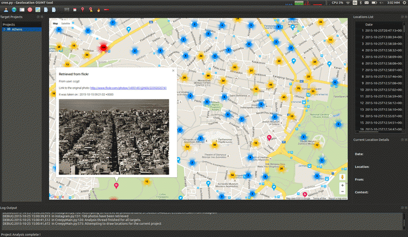Drop the Street View pegman on map
The height and width of the screenshot is (237, 408).
[x=342, y=176]
